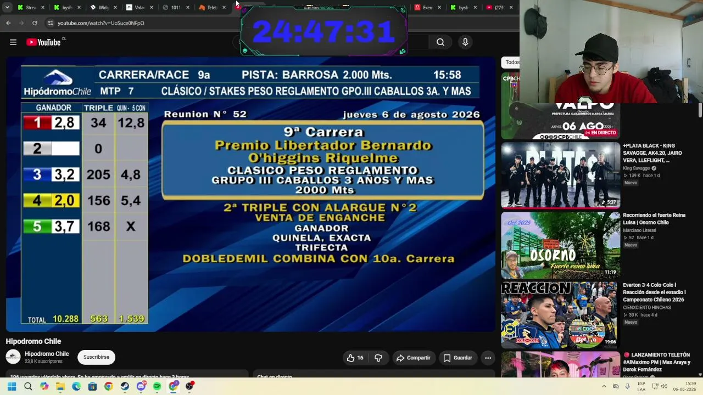Open the YouTube guide hamburger menu
Image resolution: width=703 pixels, height=395 pixels.
13,42
